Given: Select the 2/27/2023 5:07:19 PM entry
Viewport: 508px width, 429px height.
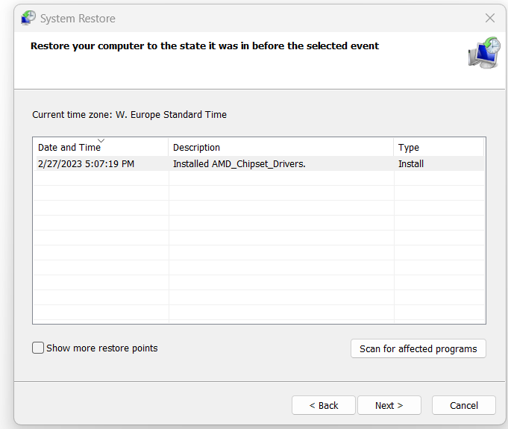Looking at the screenshot, I should point(86,164).
